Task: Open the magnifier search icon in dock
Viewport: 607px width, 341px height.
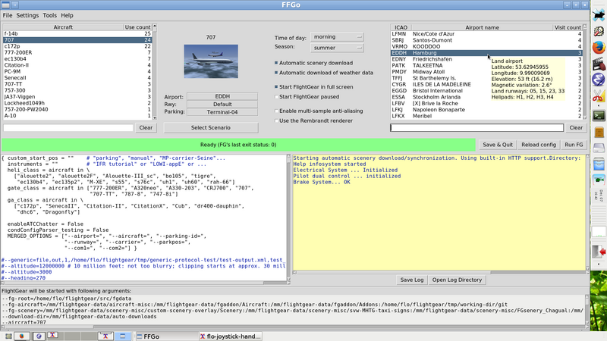Action: point(599,31)
